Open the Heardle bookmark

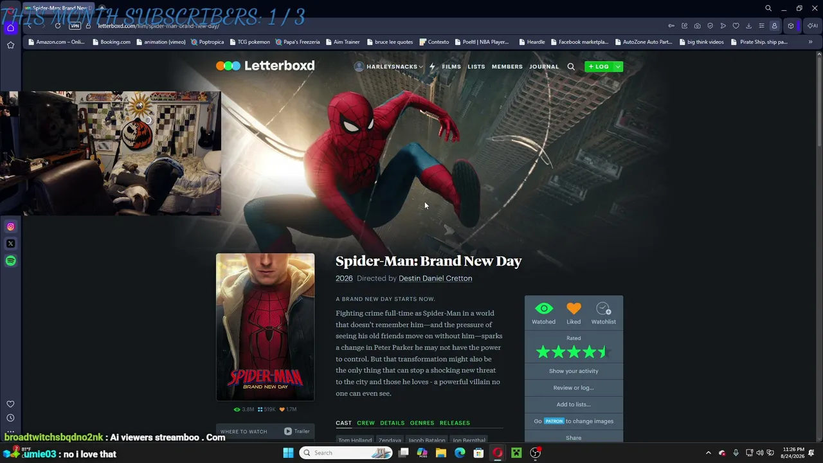point(532,42)
